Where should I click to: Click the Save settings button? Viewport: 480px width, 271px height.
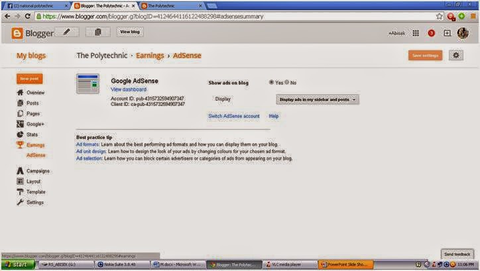click(x=425, y=56)
